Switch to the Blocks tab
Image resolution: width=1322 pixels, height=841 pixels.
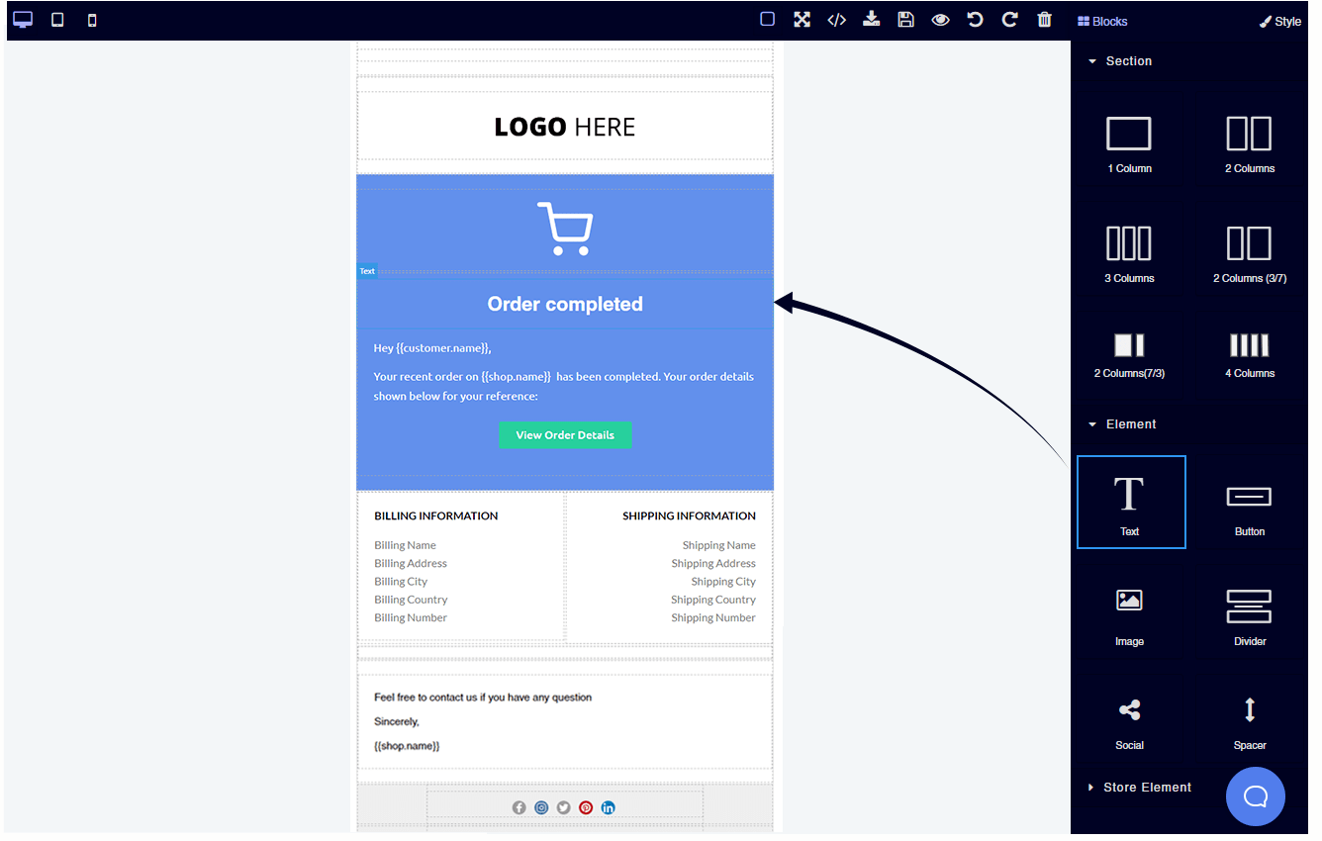pos(1101,21)
